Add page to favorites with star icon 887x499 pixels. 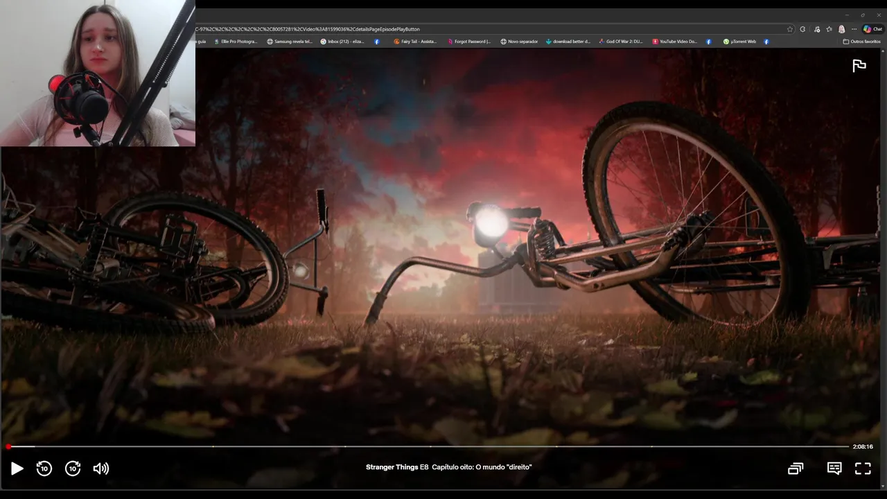(x=790, y=29)
